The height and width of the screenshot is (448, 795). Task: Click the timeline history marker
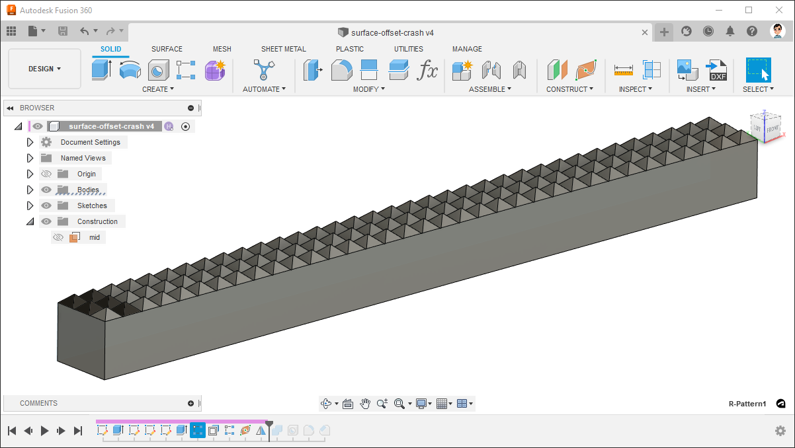(269, 424)
